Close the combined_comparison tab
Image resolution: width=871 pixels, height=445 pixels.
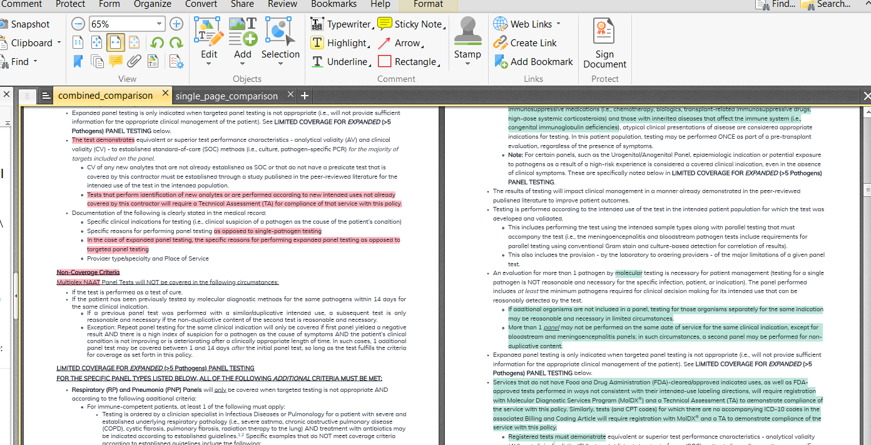tap(166, 94)
